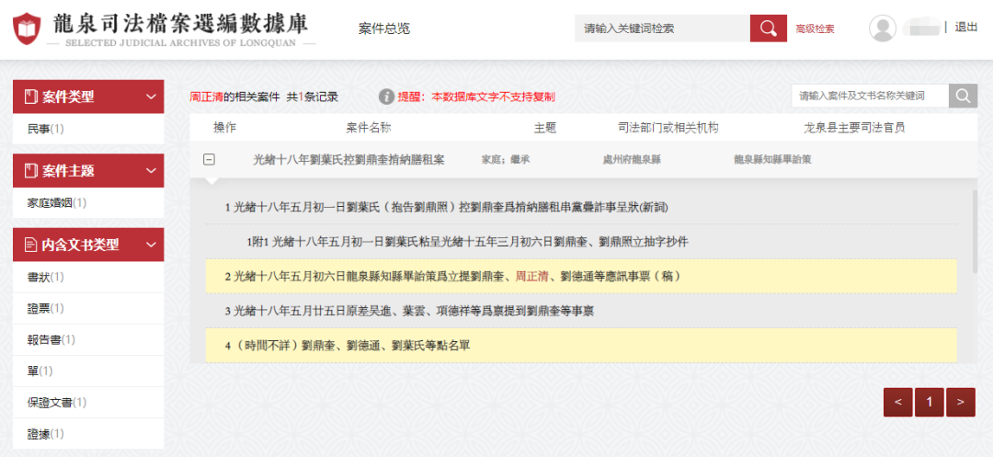Click the info icon beside 提醒

click(386, 97)
